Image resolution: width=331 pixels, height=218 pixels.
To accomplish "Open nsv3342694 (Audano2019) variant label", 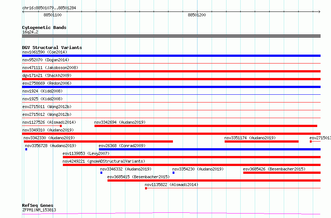I will coord(120,122).
